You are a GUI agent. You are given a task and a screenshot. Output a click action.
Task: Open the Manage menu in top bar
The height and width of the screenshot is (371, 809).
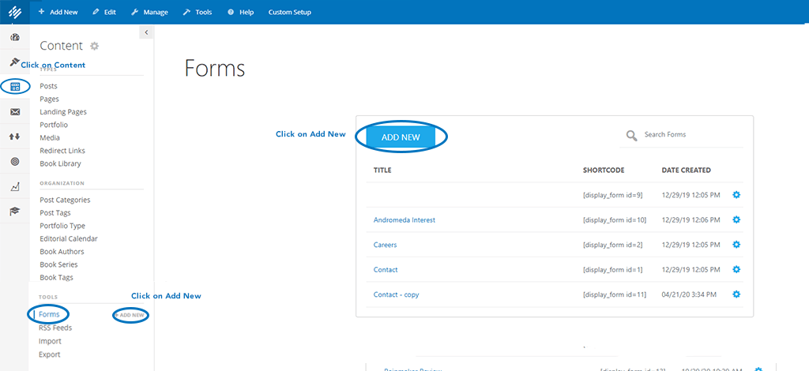(149, 13)
